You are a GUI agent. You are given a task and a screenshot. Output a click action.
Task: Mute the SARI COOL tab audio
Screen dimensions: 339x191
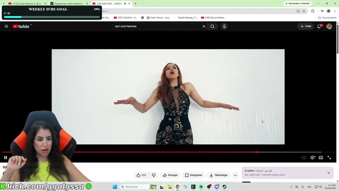pos(125,4)
